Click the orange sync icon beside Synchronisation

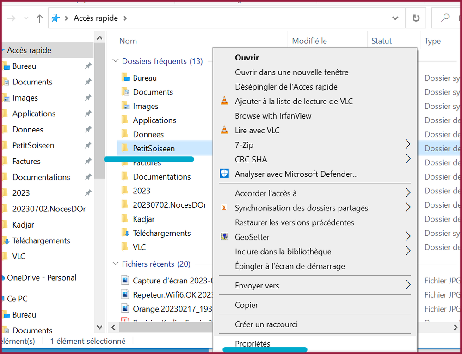pos(224,208)
